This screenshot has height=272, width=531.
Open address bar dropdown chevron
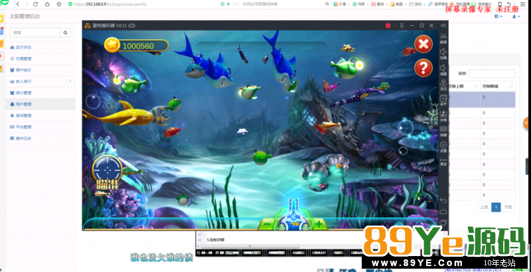point(236,4)
